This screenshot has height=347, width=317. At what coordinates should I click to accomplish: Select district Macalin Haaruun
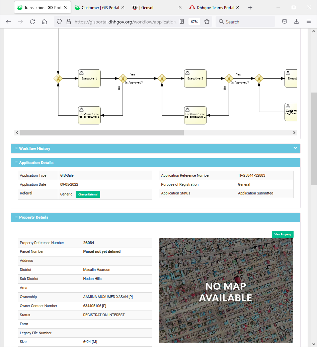pyautogui.click(x=96, y=270)
